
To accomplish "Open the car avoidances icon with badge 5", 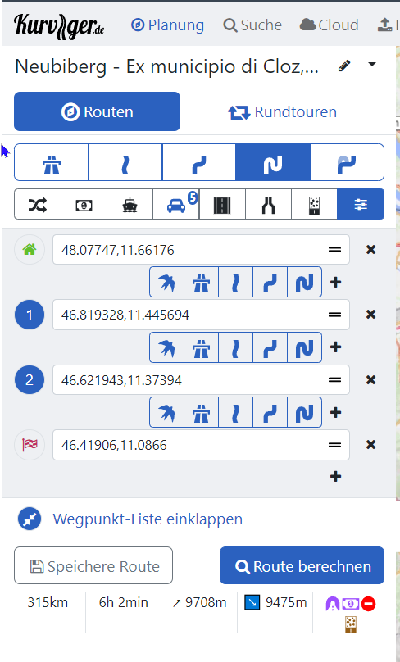I will pos(176,205).
